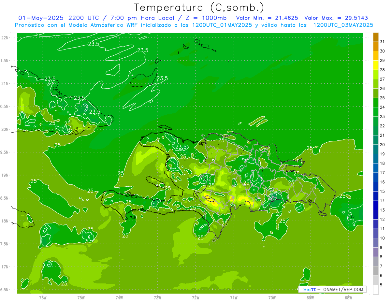Select "Valor Min. = 21.4625" in the header
Viewport: 391px width, 302px height.
(267, 18)
